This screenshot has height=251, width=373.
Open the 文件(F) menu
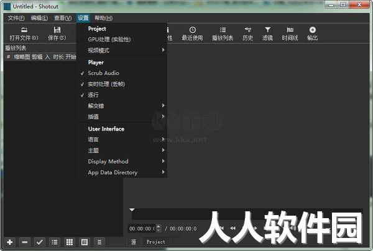[x=16, y=18]
